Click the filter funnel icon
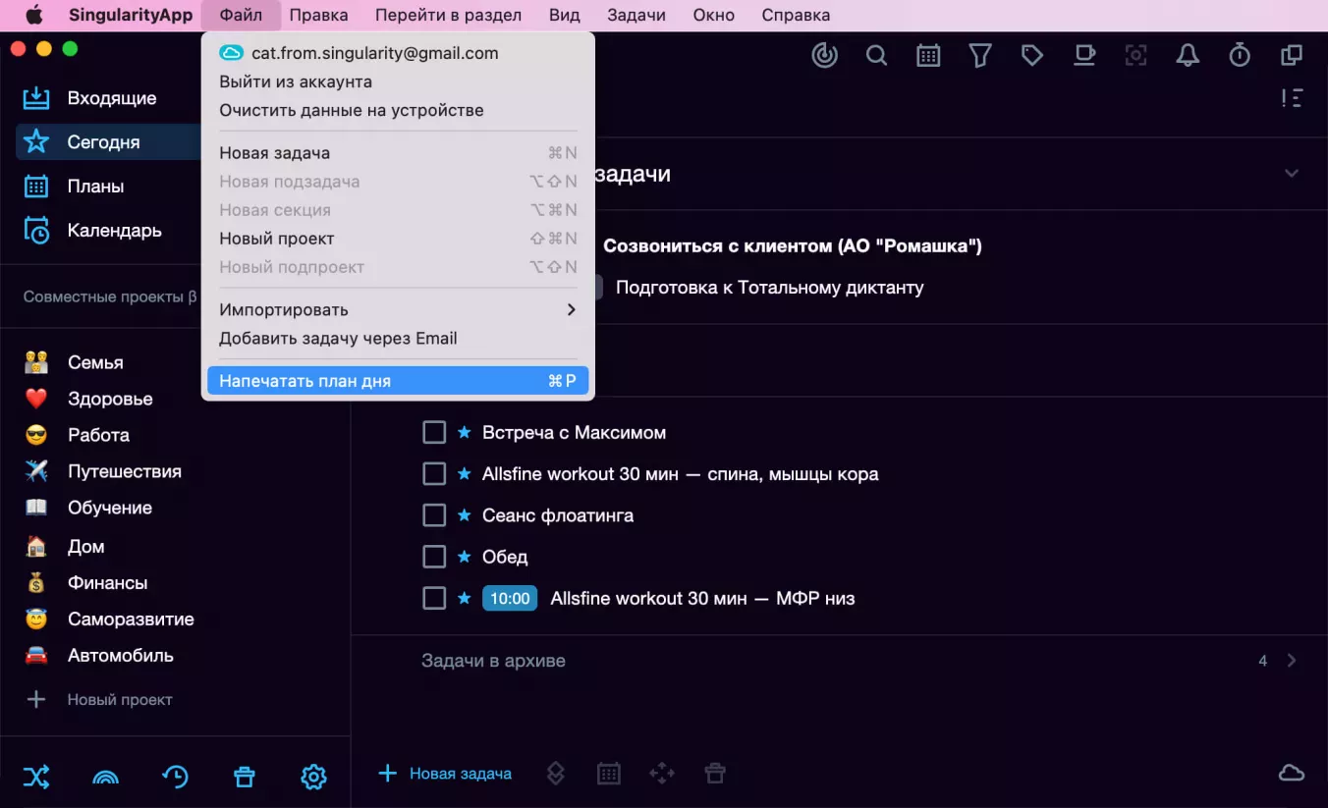 pyautogui.click(x=979, y=56)
